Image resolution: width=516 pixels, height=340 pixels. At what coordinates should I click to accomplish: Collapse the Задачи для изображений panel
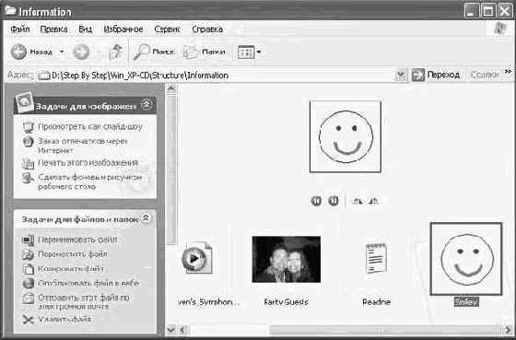(147, 105)
